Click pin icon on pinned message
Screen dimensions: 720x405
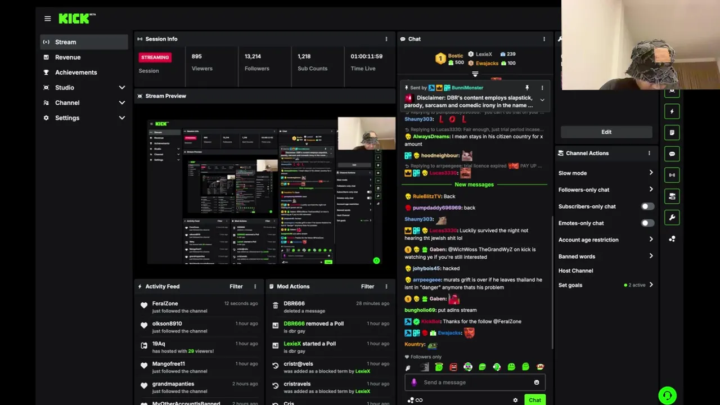[527, 88]
